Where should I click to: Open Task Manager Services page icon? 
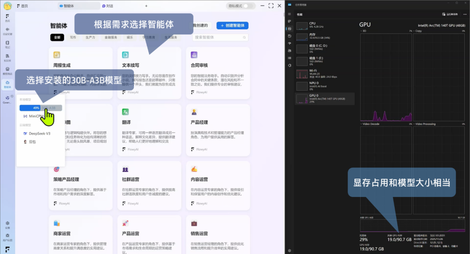point(289,65)
